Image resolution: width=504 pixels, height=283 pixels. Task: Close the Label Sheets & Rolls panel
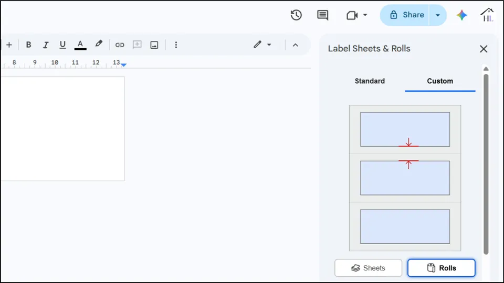[x=484, y=49]
